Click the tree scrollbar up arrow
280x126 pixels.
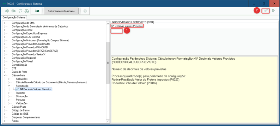108,23
